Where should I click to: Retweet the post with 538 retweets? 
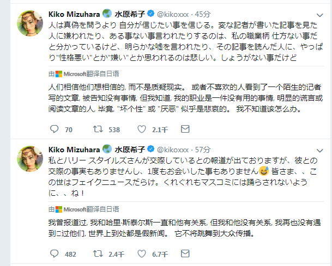(x=98, y=129)
